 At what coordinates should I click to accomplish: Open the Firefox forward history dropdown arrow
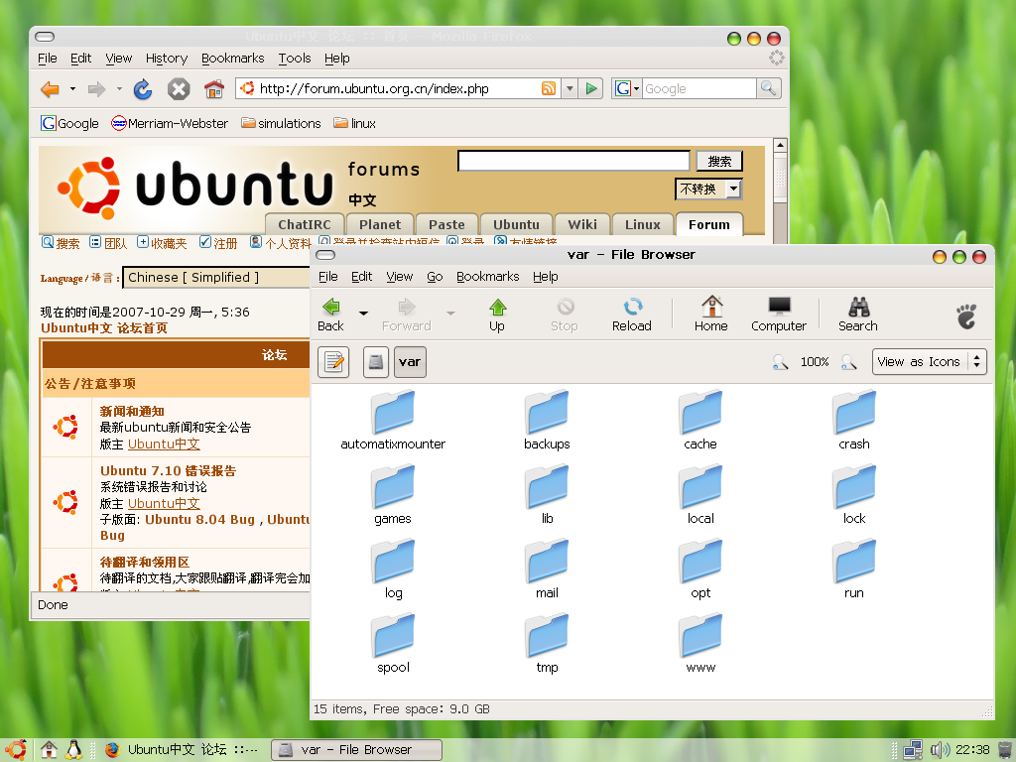(x=119, y=88)
